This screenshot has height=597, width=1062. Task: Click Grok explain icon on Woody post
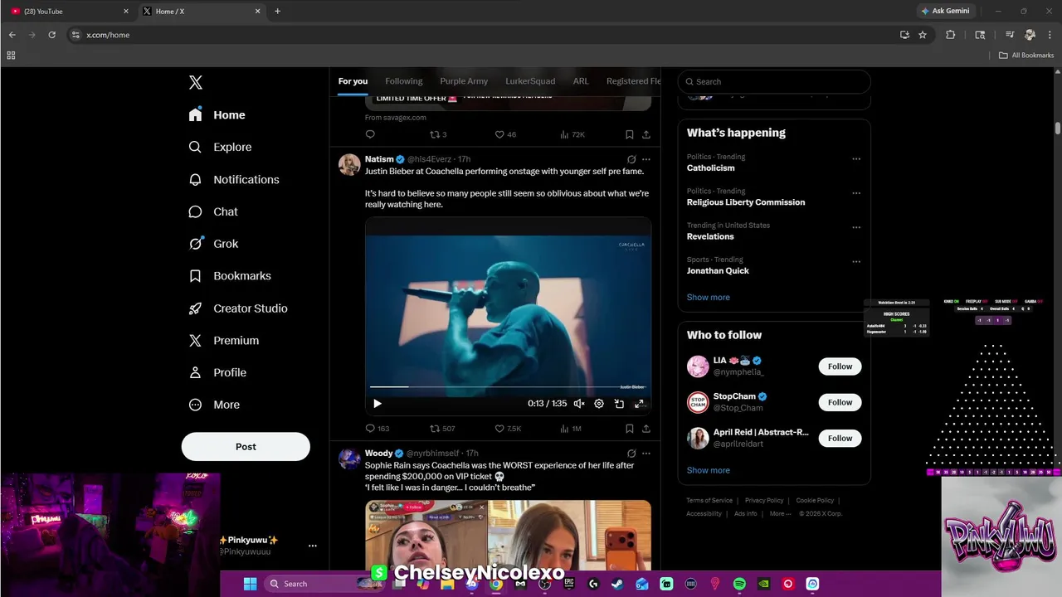631,454
